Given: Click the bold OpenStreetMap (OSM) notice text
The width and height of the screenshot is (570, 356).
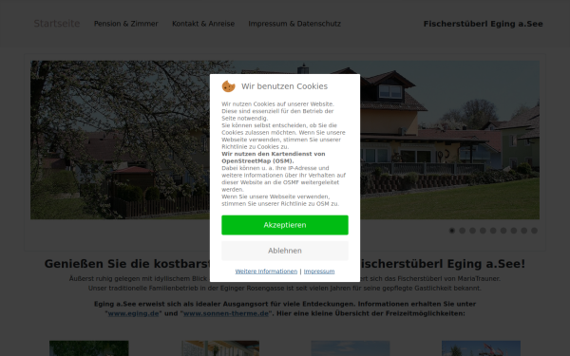Looking at the screenshot, I should (274, 158).
